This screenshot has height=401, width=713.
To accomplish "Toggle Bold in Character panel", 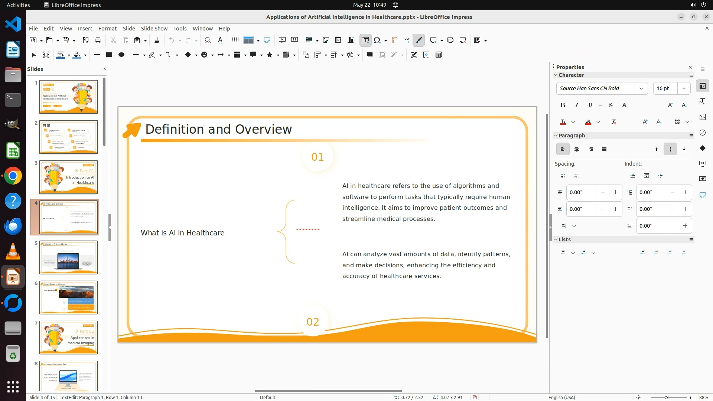I will click(563, 105).
